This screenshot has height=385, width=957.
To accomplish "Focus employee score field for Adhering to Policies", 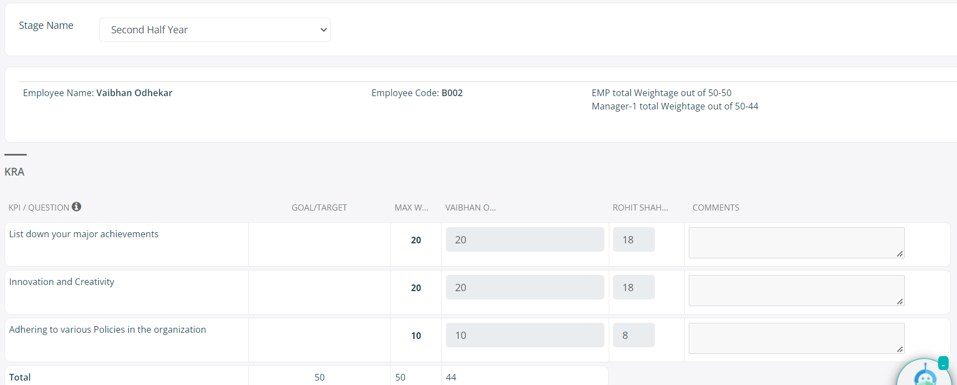I will (x=524, y=336).
